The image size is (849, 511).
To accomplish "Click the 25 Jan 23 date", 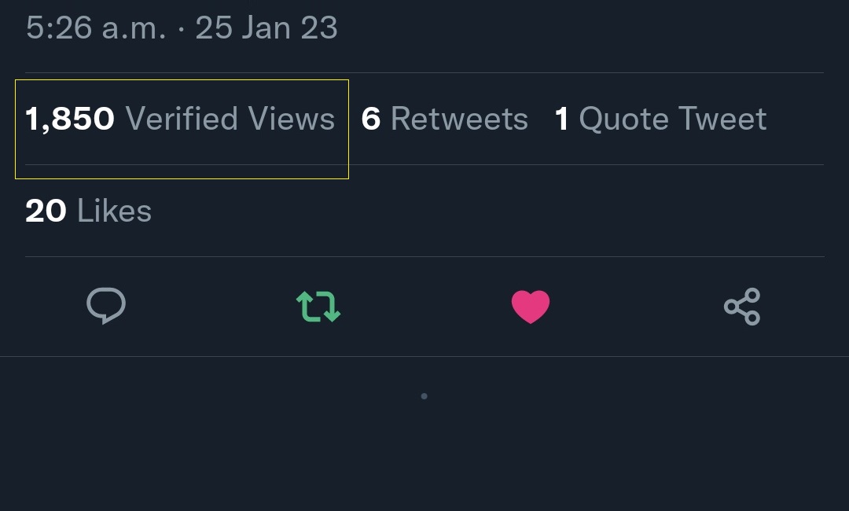I will (x=266, y=28).
